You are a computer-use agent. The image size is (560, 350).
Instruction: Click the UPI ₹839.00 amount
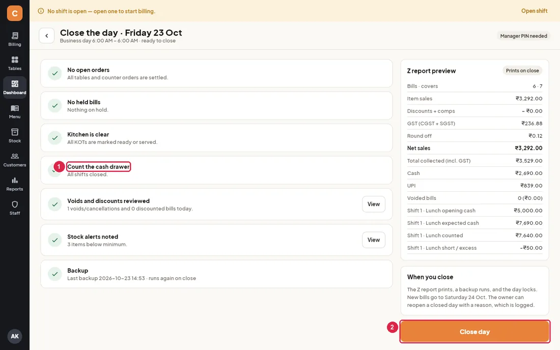click(x=531, y=186)
